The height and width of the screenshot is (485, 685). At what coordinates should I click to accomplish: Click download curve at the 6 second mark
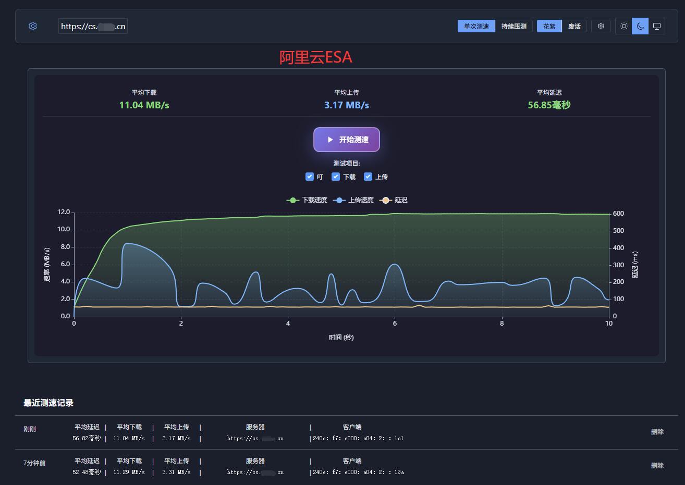click(x=395, y=214)
